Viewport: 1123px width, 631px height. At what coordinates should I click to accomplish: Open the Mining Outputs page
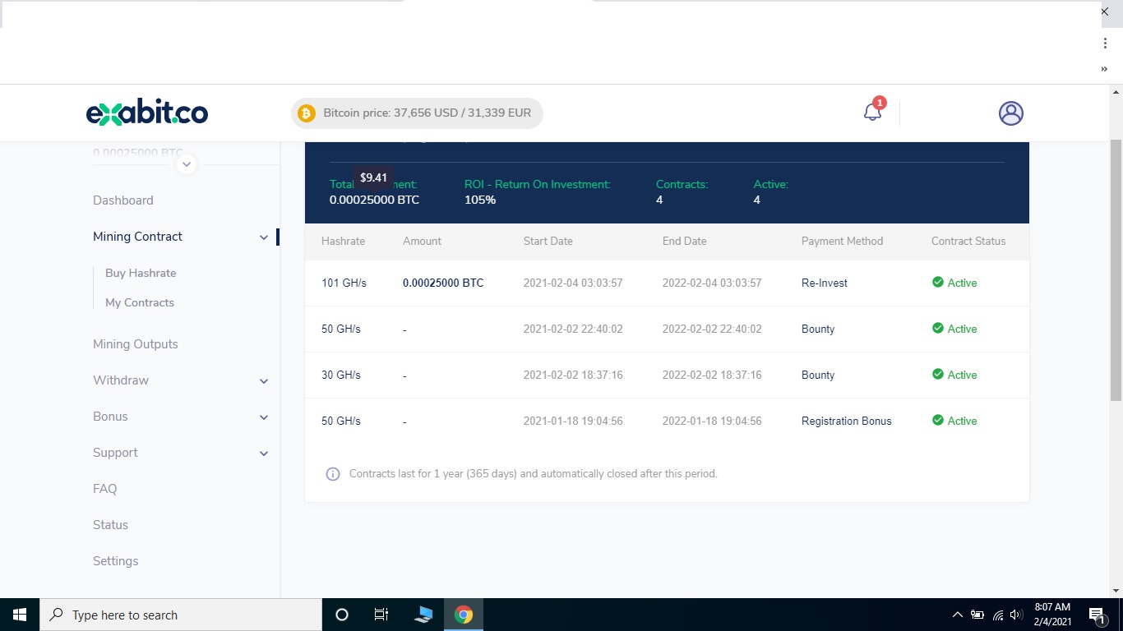coord(136,344)
